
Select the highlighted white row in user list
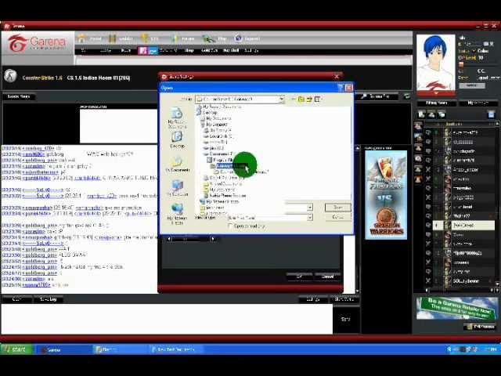(x=463, y=226)
